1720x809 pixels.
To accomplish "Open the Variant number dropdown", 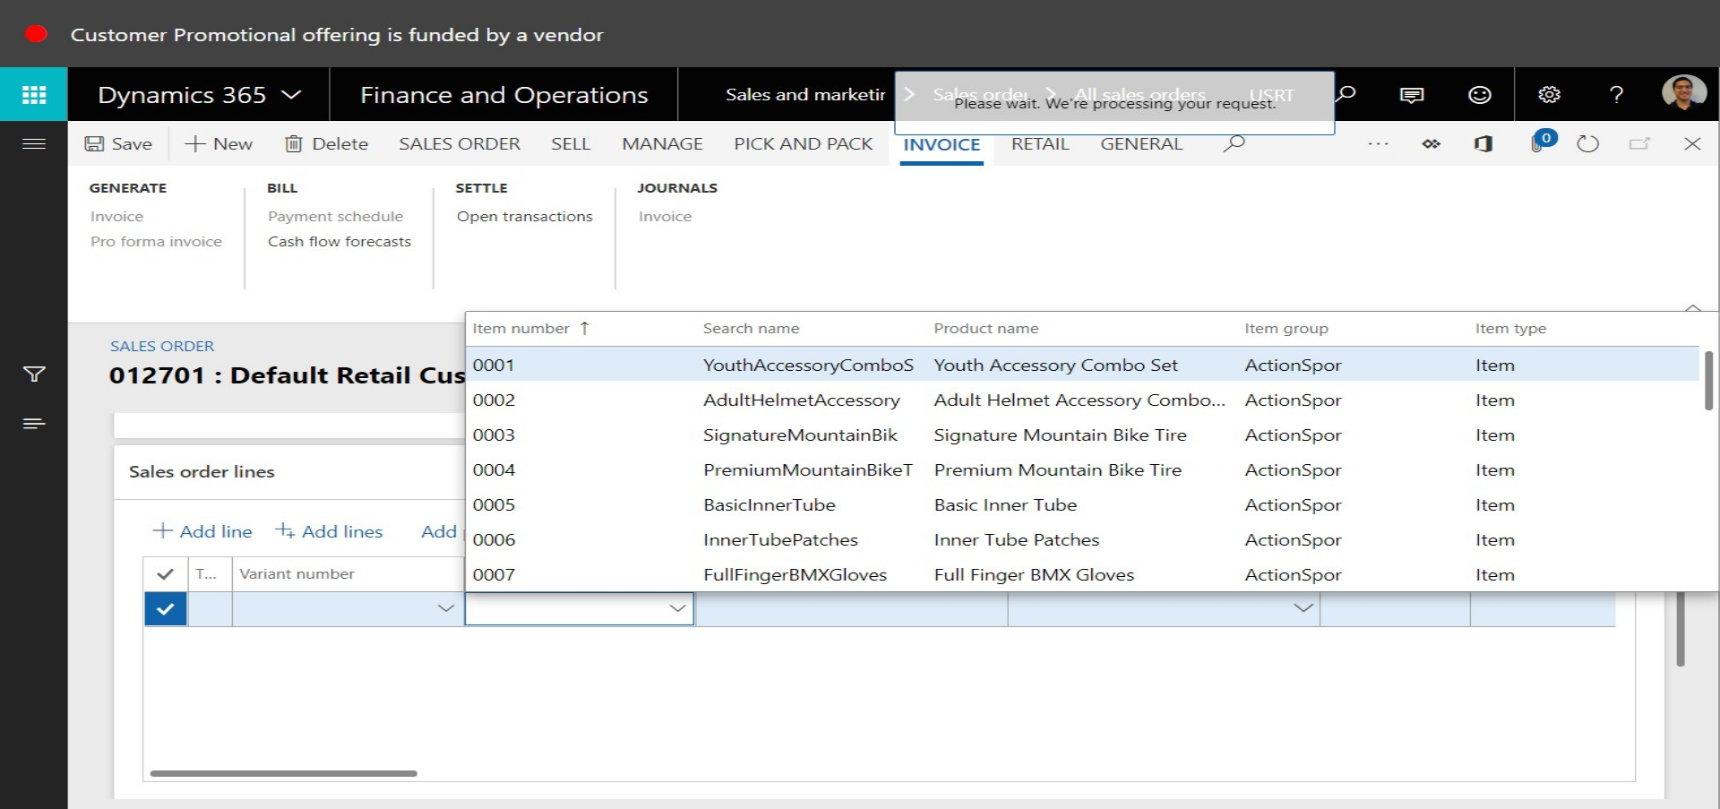I will (445, 609).
